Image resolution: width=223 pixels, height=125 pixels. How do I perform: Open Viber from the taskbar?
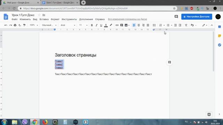click(x=25, y=122)
